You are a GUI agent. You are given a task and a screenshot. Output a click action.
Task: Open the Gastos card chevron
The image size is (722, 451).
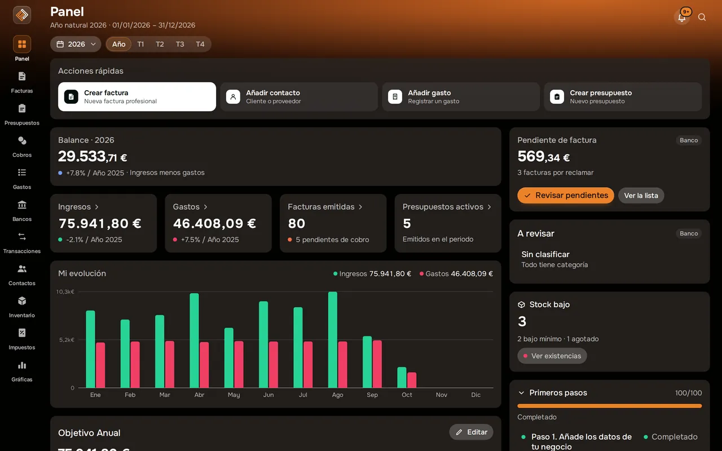click(205, 207)
